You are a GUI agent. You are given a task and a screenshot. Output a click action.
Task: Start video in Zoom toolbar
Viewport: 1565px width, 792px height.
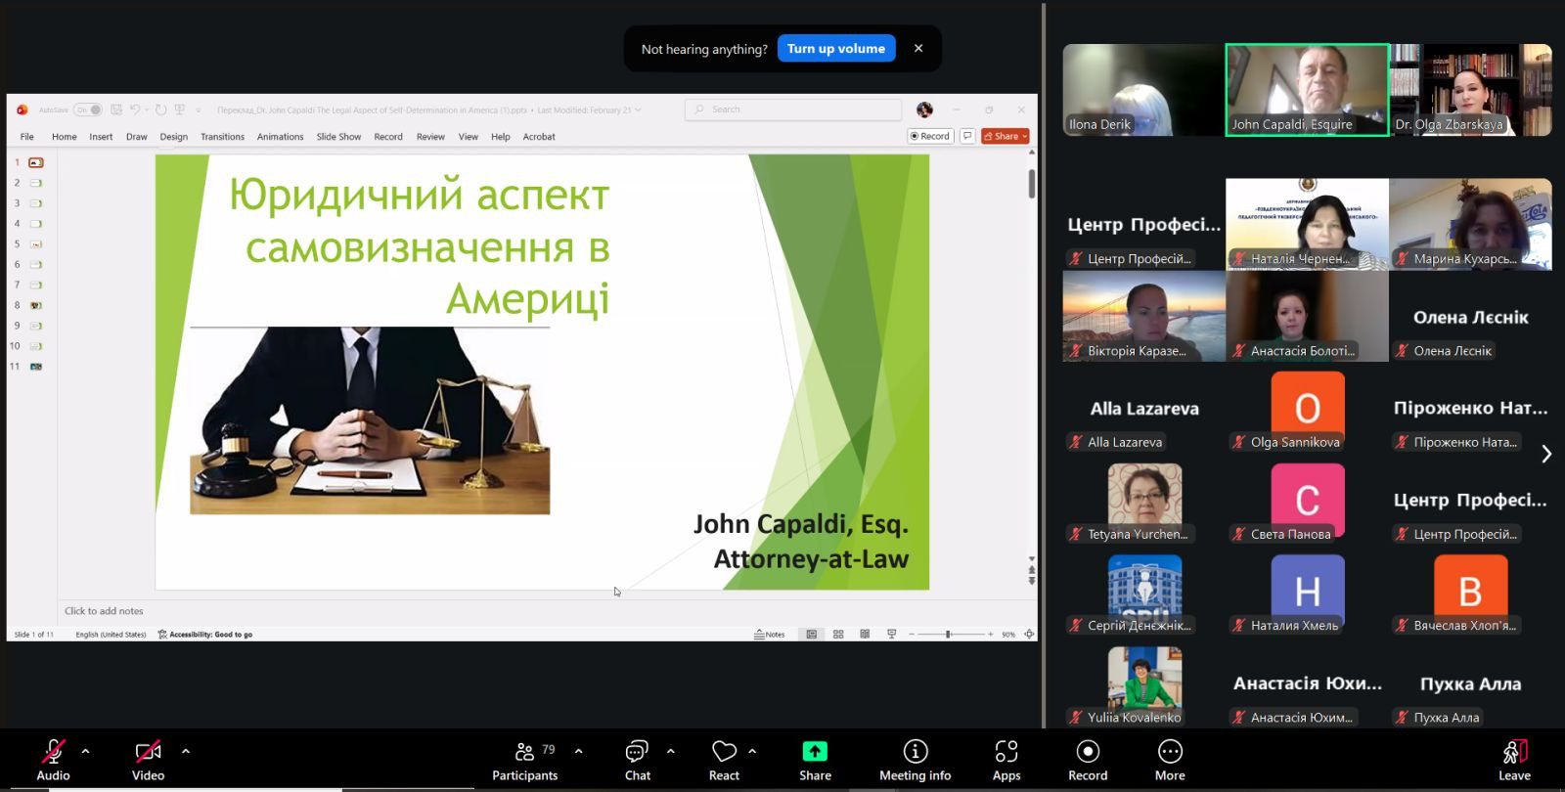click(x=148, y=760)
